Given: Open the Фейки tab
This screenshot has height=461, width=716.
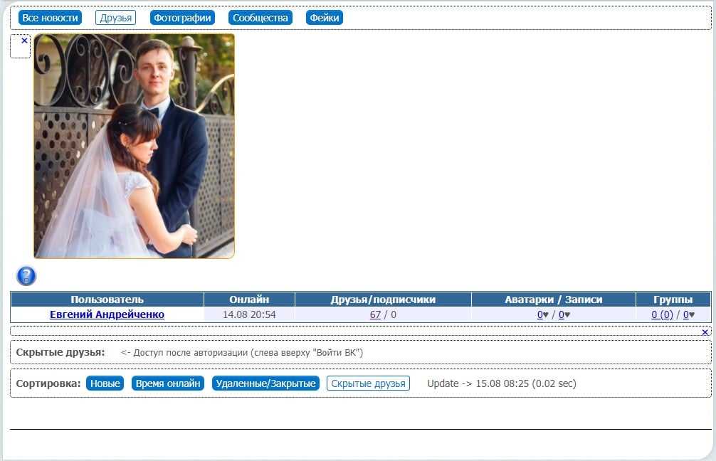Looking at the screenshot, I should [325, 18].
